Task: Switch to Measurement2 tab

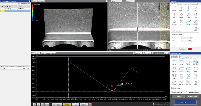Action: click(183, 58)
